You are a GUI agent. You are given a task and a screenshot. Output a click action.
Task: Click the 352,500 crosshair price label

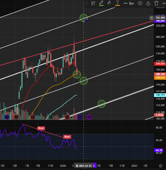pos(160,18)
